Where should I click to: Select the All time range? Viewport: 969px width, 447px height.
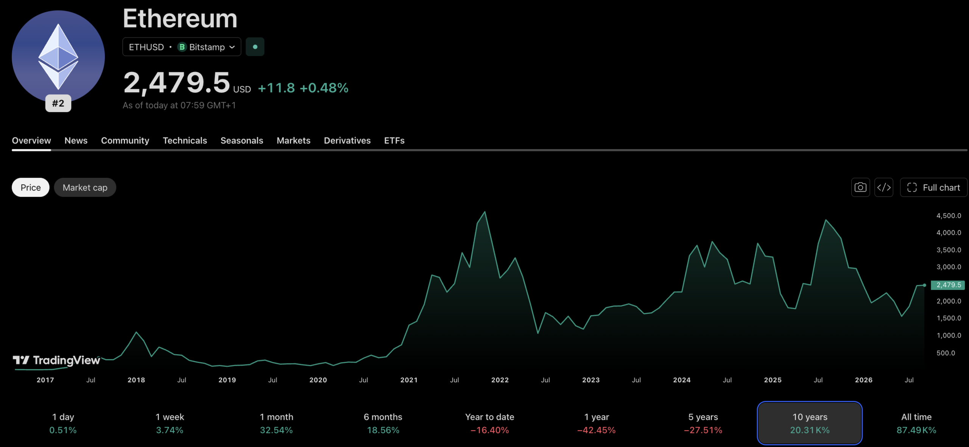(916, 423)
